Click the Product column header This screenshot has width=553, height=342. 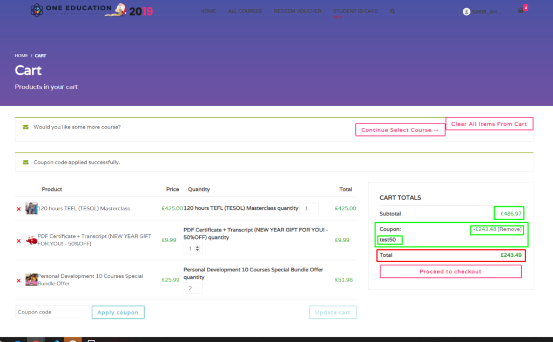tap(52, 189)
